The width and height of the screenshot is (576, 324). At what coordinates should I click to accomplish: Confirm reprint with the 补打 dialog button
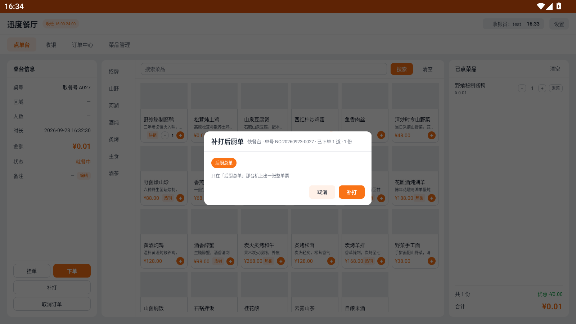tap(351, 192)
